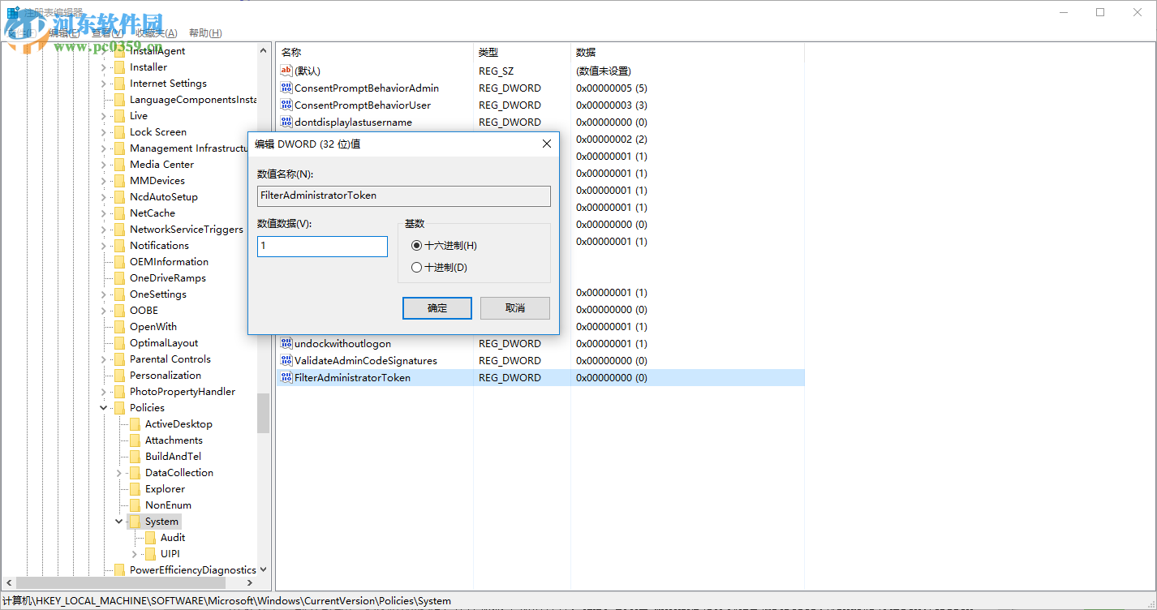Click the DWORD icon beside FilterAdministratorToken
The width and height of the screenshot is (1157, 610).
pos(286,377)
